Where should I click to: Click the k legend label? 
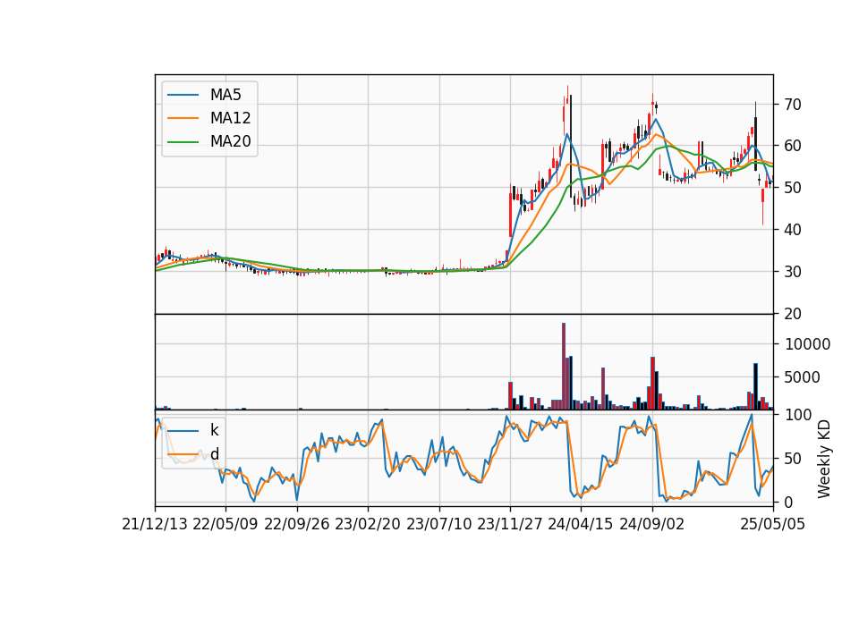pyautogui.click(x=214, y=430)
